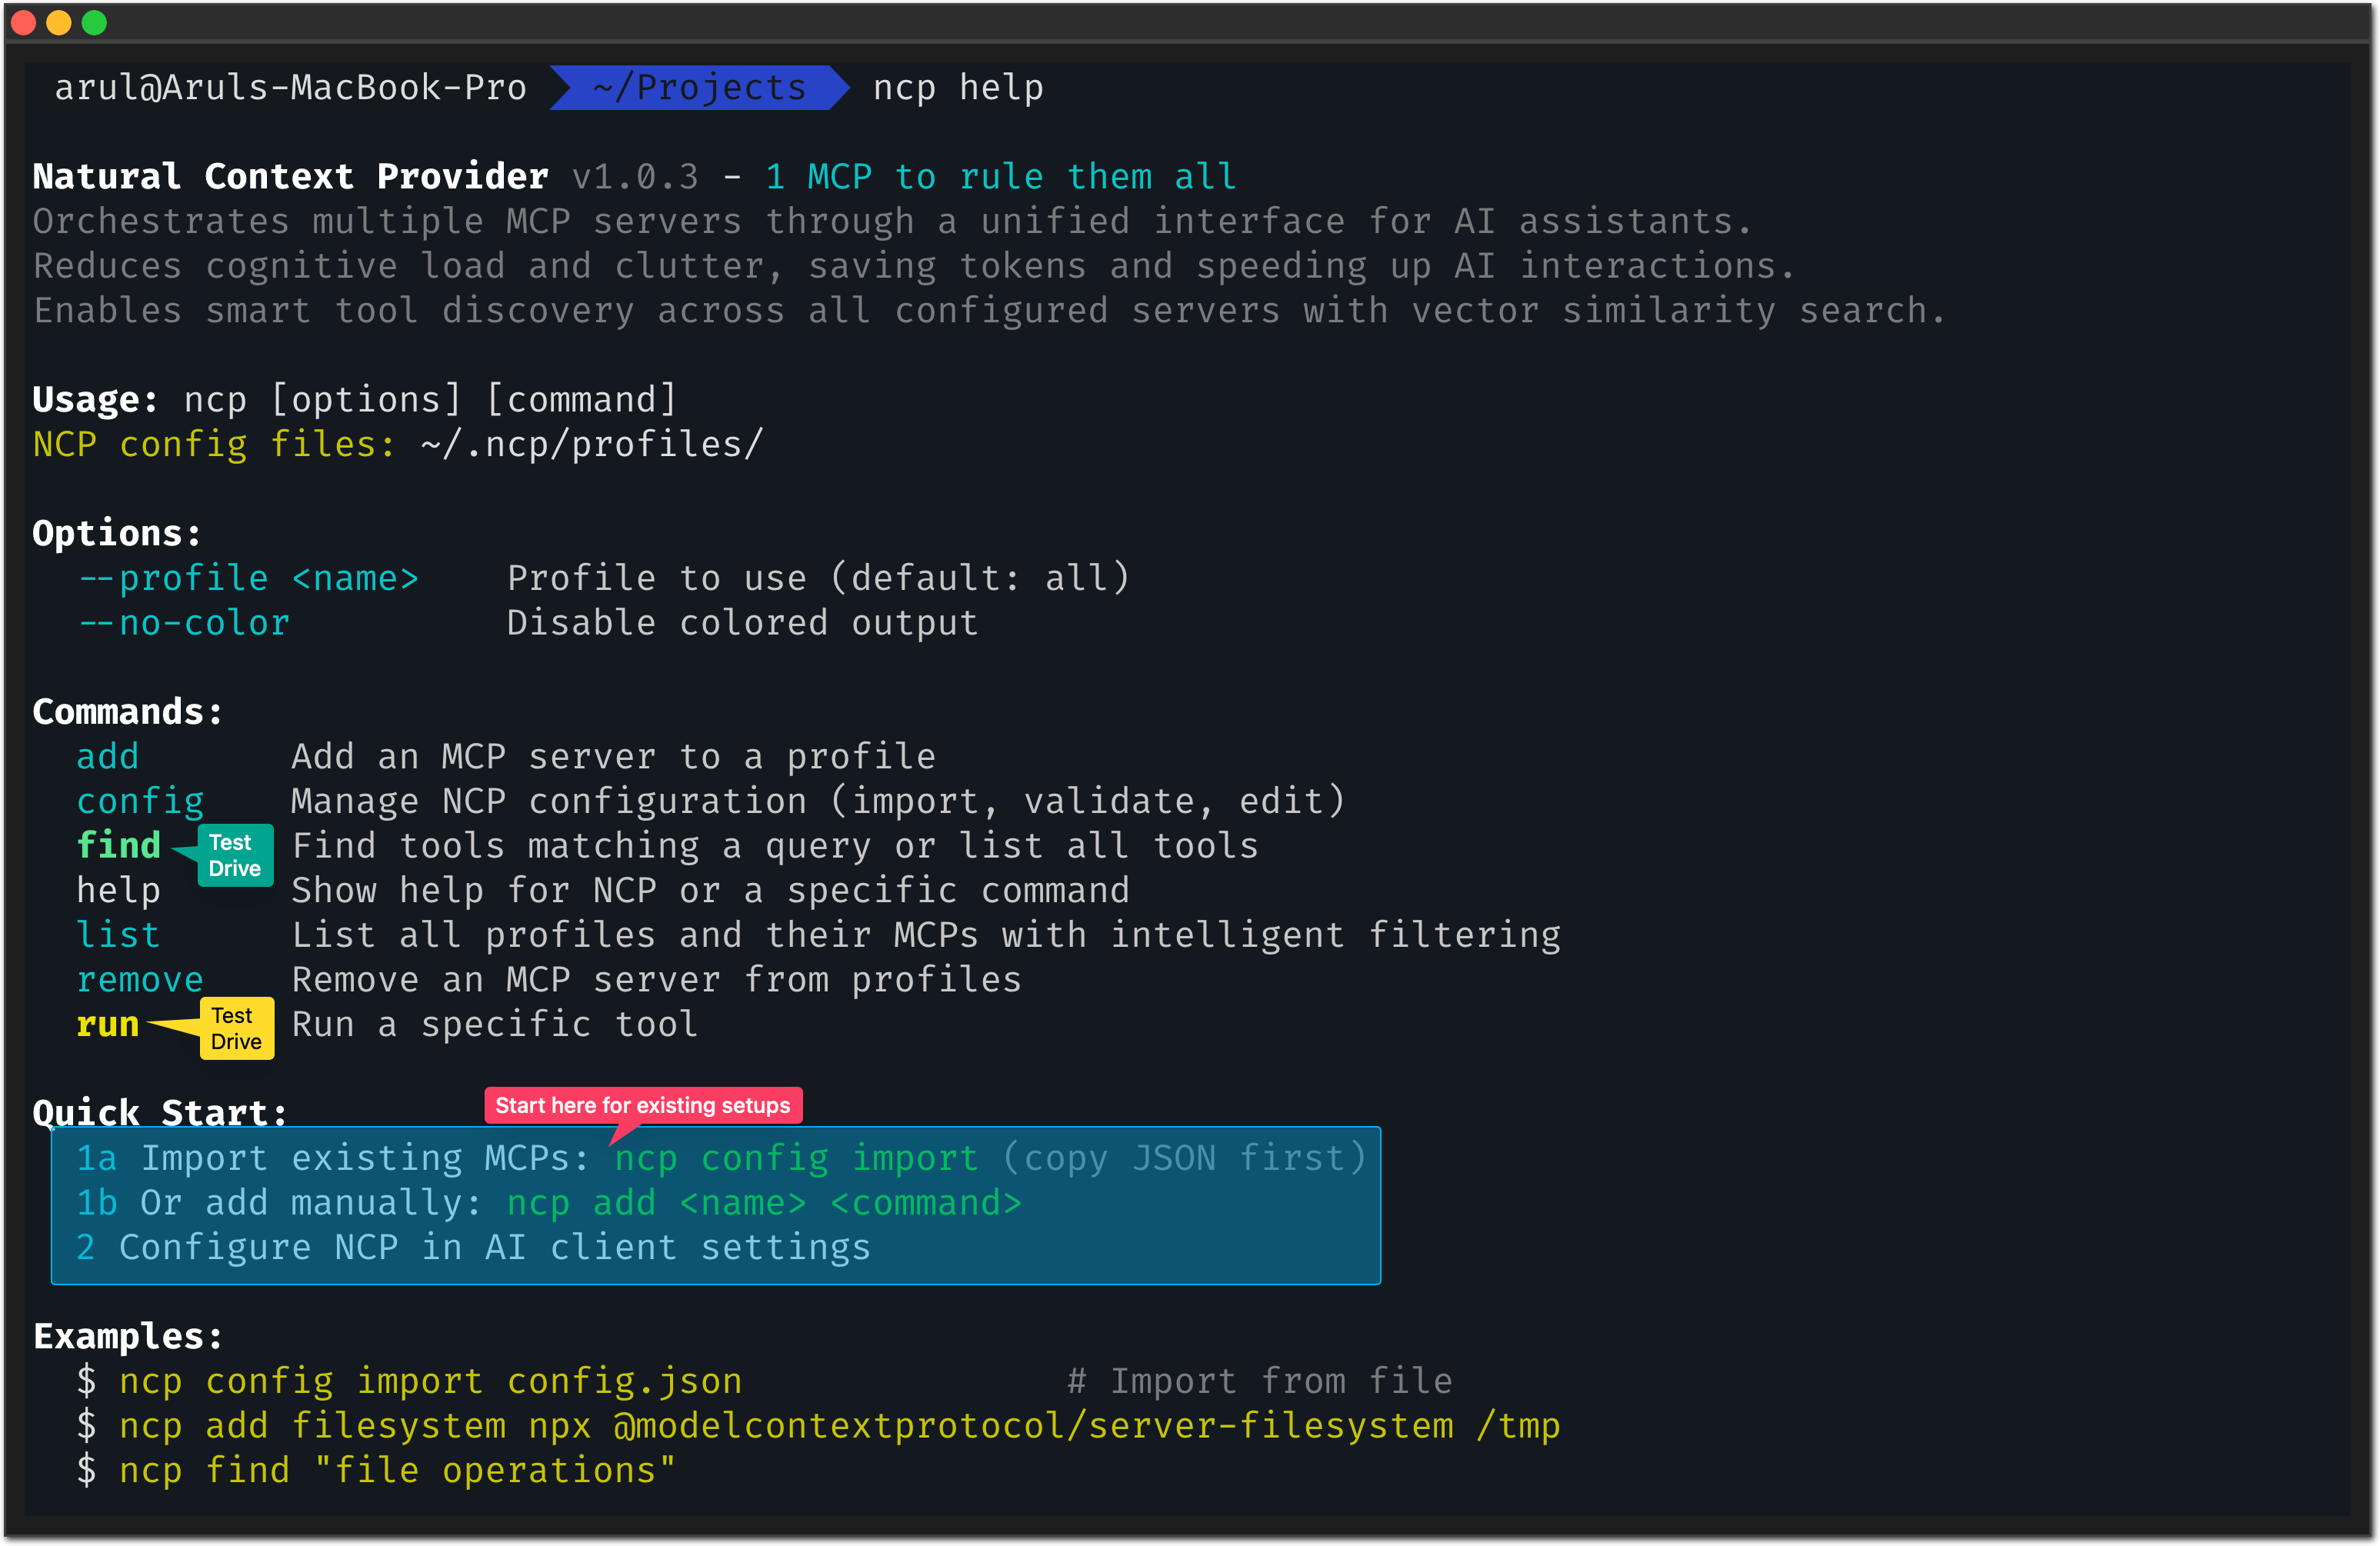Image resolution: width=2380 pixels, height=1546 pixels.
Task: Click 'ncp config import' in Quick Start box
Action: (796, 1158)
